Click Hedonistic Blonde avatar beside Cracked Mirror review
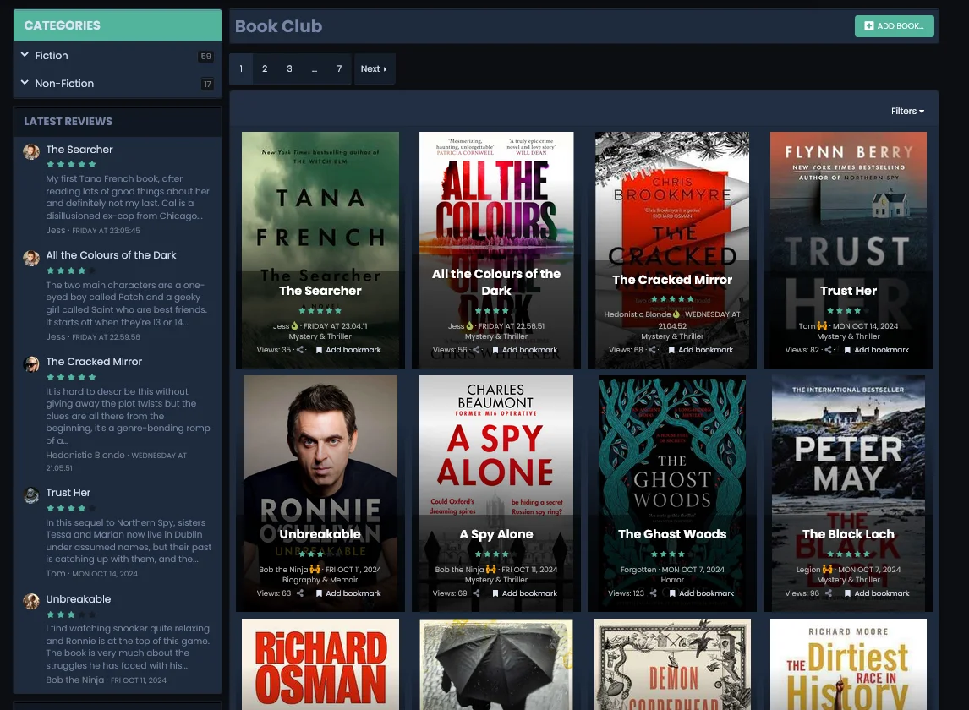Screen dimensions: 969x710 (31, 364)
